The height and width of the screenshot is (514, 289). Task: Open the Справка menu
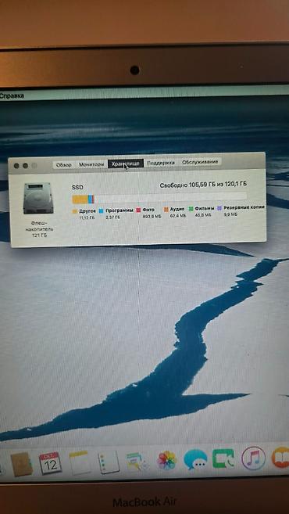pyautogui.click(x=12, y=96)
